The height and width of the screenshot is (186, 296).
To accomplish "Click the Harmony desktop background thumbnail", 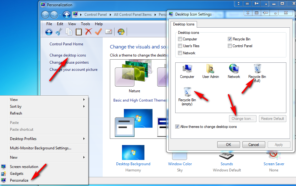I will 133,152.
